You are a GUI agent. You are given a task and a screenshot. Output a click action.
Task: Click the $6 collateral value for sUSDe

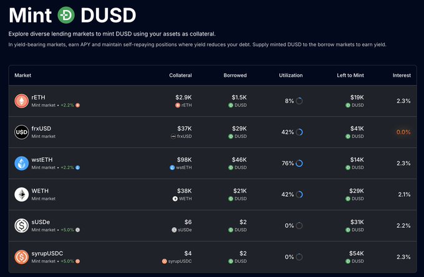(x=188, y=222)
